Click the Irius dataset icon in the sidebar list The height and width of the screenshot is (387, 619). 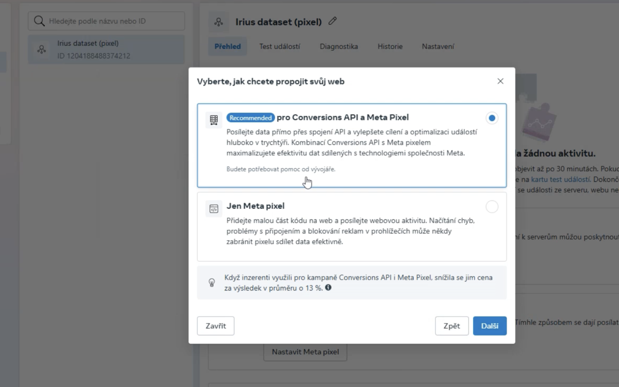click(41, 49)
